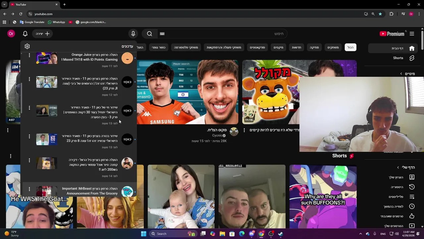This screenshot has width=424, height=239.
Task: Open the Chrome apps grid bookmark icon
Action: coord(4,22)
